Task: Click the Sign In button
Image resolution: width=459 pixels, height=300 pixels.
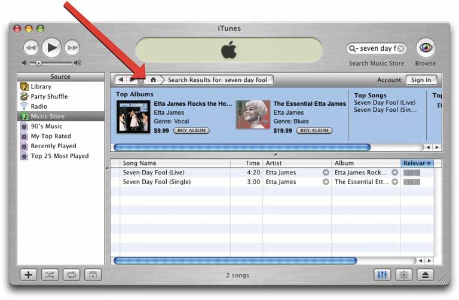Action: pyautogui.click(x=421, y=80)
